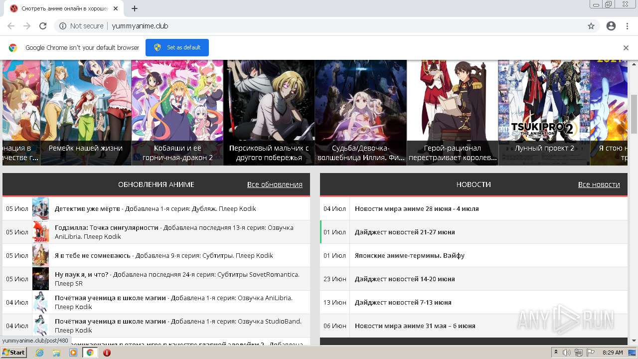The width and height of the screenshot is (638, 359).
Task: Click scrollbar up arrow
Action: point(634,64)
